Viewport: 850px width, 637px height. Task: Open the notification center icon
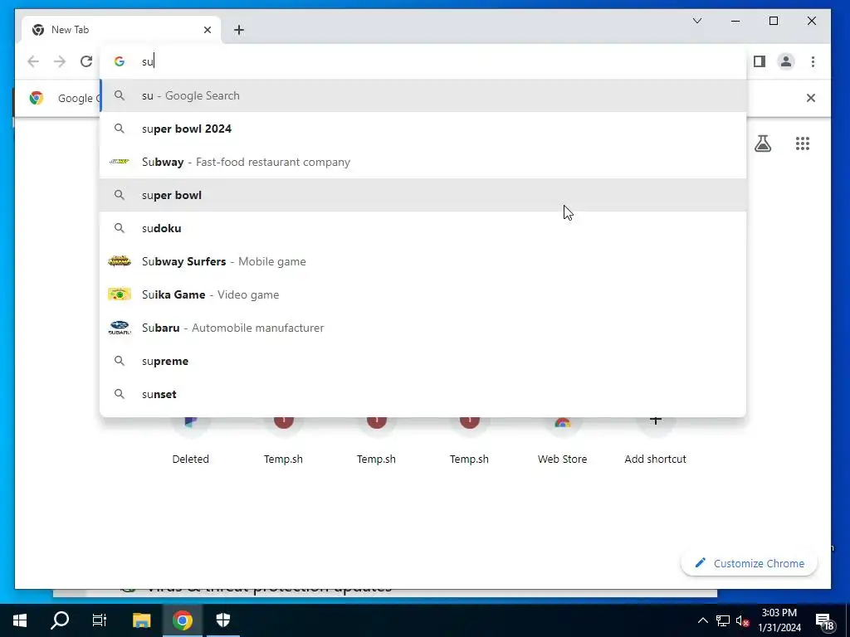coord(824,622)
